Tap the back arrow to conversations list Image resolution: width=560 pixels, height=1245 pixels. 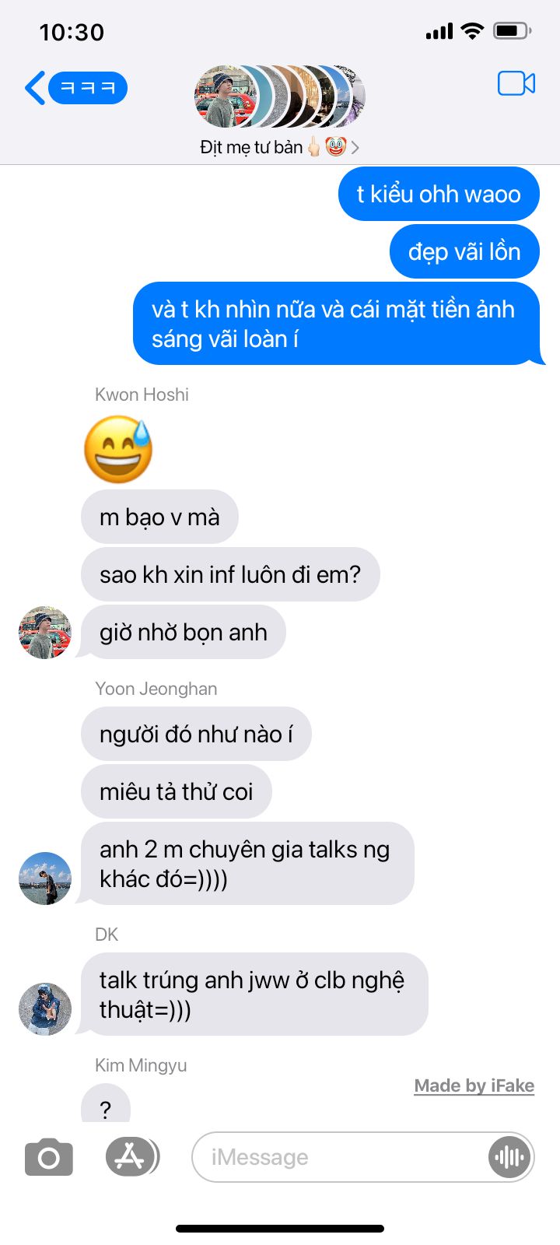click(34, 88)
